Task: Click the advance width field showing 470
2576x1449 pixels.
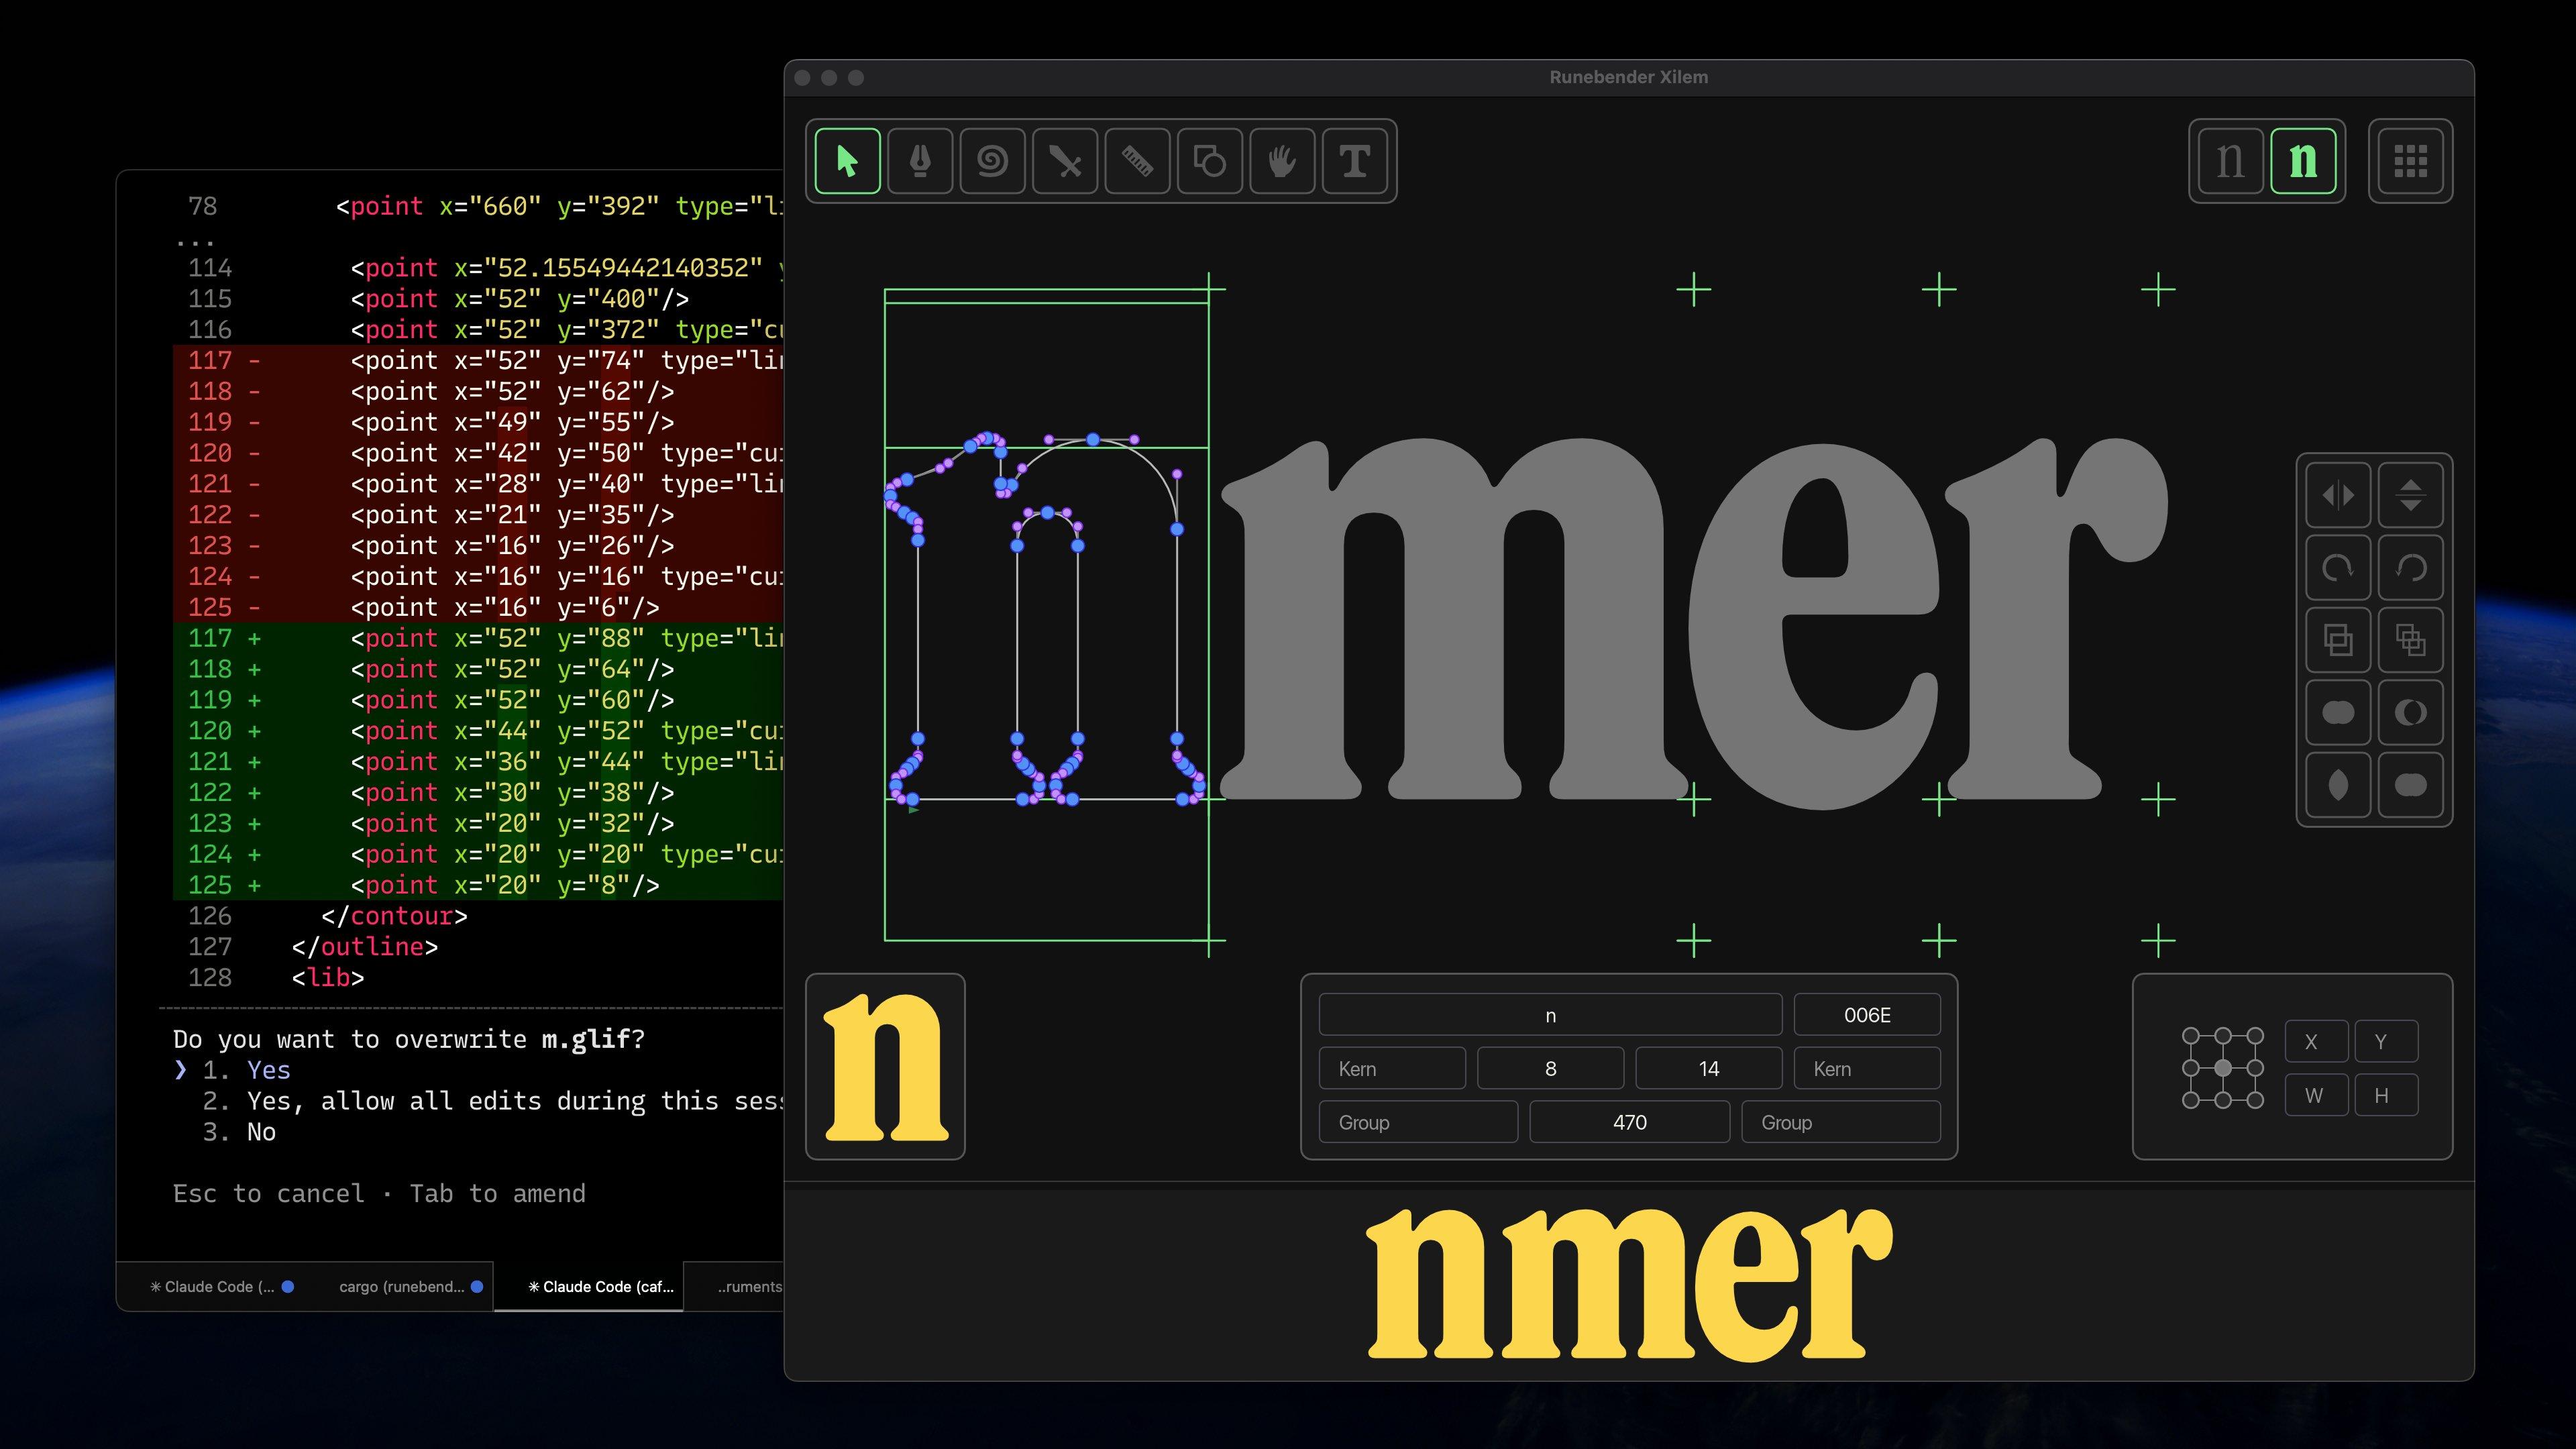Action: tap(1629, 1122)
